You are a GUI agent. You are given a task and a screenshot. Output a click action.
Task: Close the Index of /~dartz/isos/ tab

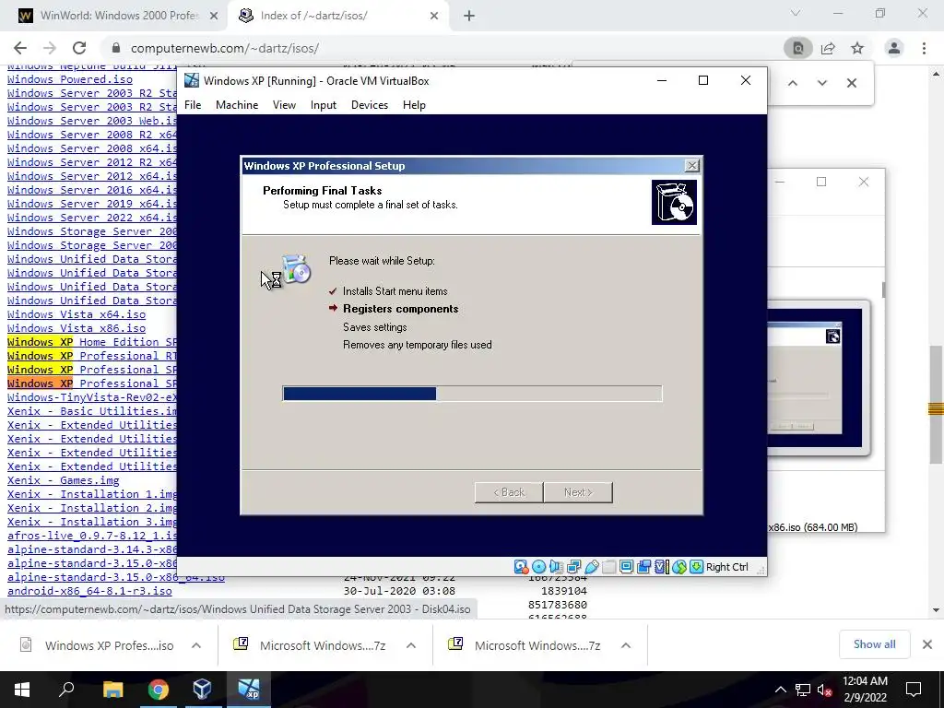[434, 16]
